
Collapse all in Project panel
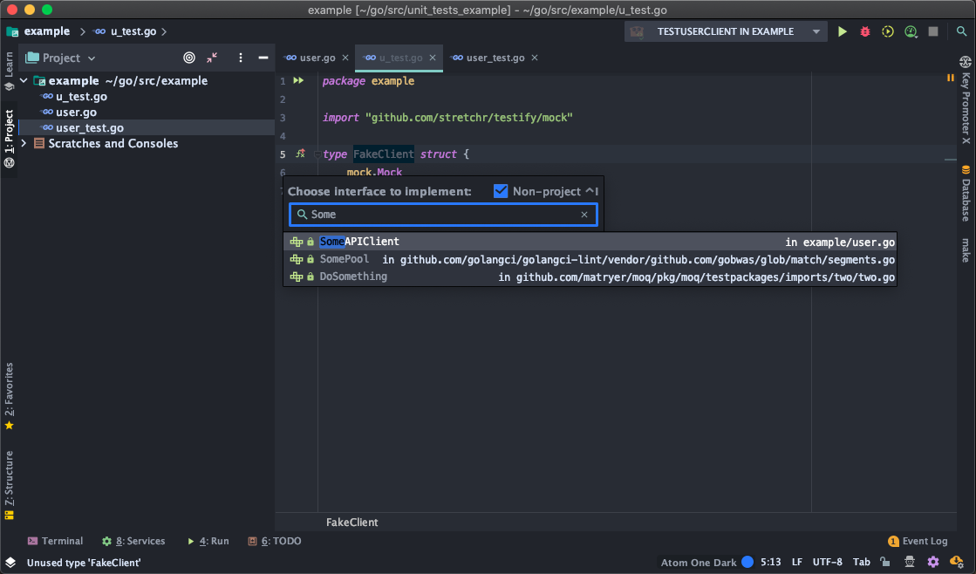[213, 58]
